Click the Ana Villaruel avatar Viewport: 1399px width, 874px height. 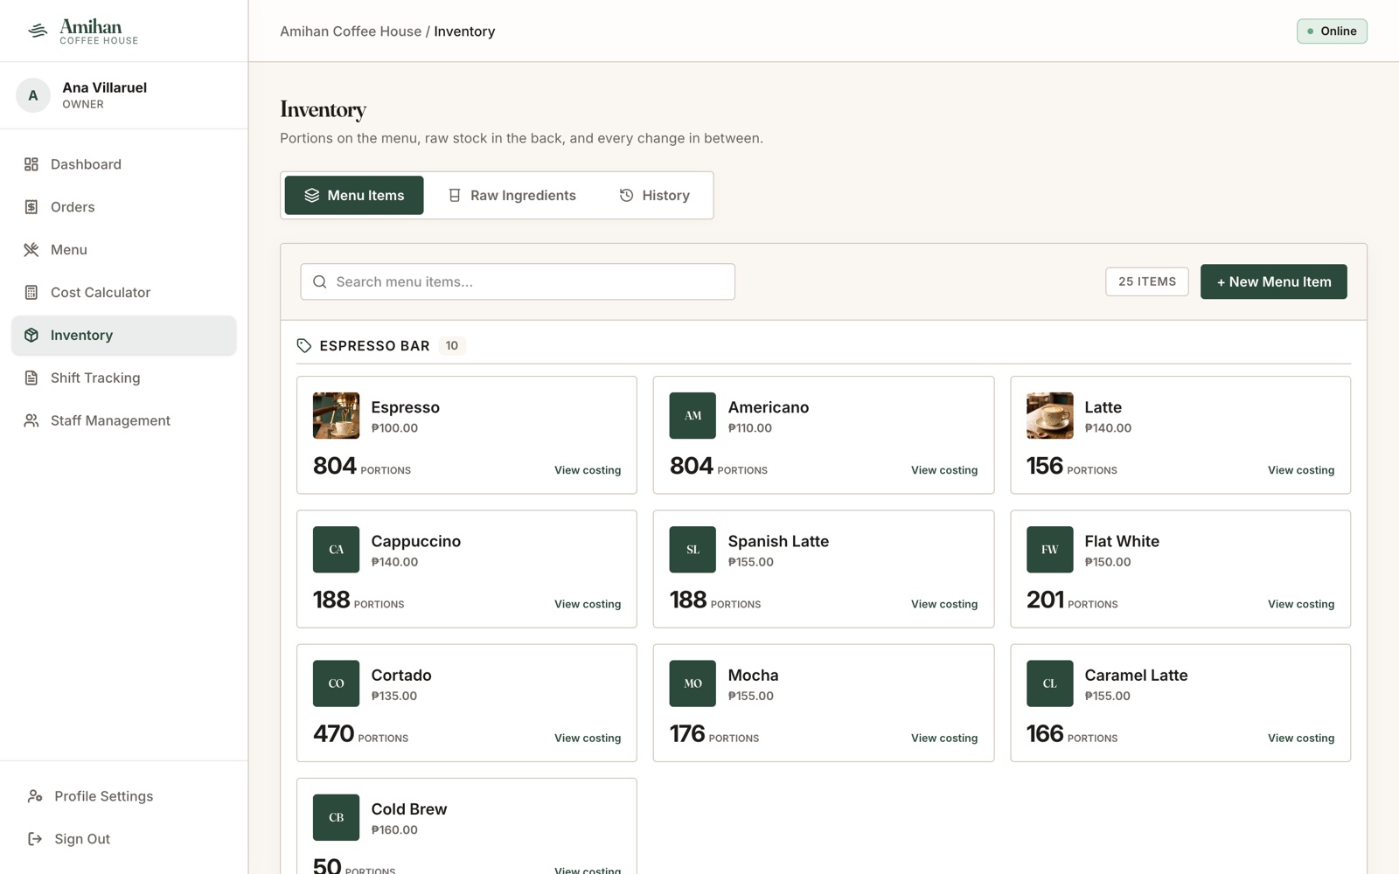coord(33,95)
